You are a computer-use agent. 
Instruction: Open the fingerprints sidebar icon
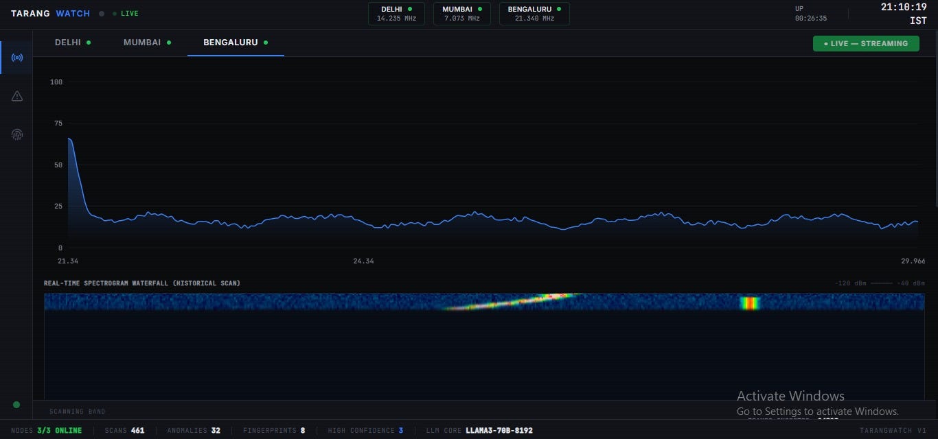click(17, 134)
